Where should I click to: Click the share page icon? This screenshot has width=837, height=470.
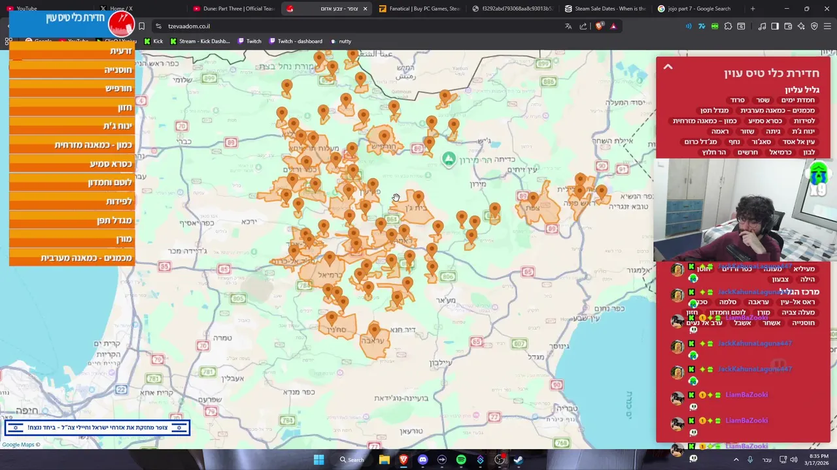coord(583,26)
